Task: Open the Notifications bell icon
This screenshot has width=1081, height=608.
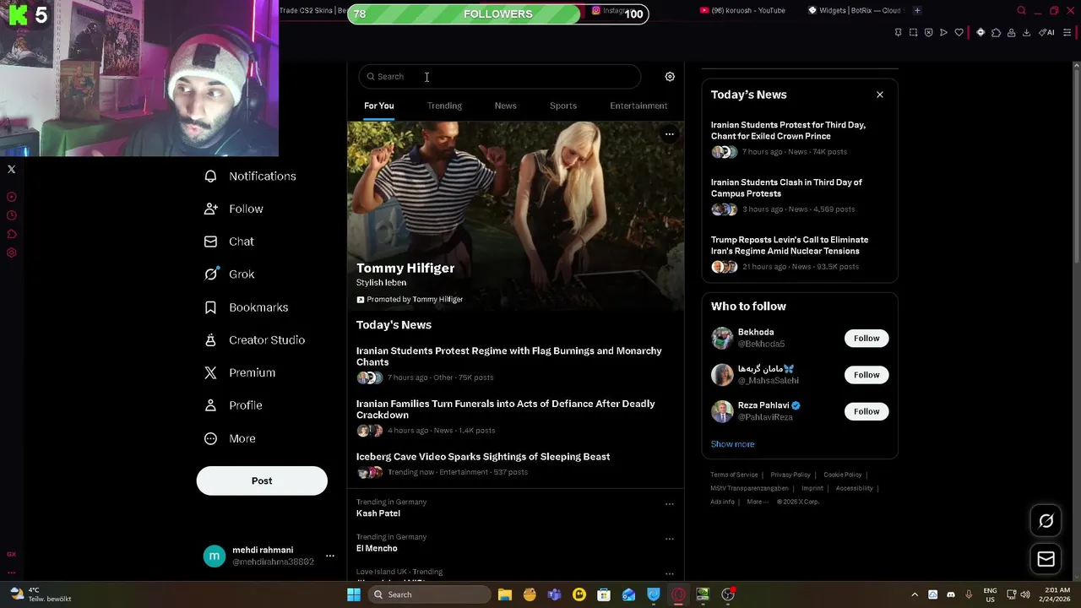Action: click(210, 176)
